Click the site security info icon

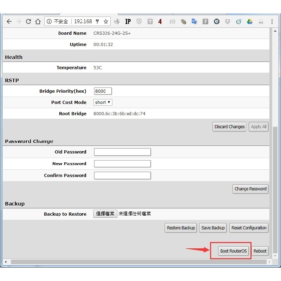click(50, 21)
